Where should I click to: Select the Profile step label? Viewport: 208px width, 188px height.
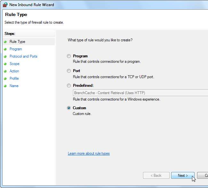coord(14,78)
